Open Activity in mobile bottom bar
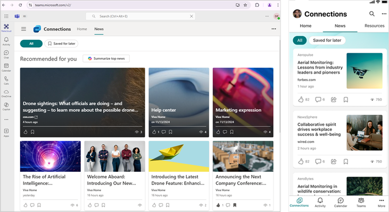Image resolution: width=389 pixels, height=212 pixels. tap(320, 202)
